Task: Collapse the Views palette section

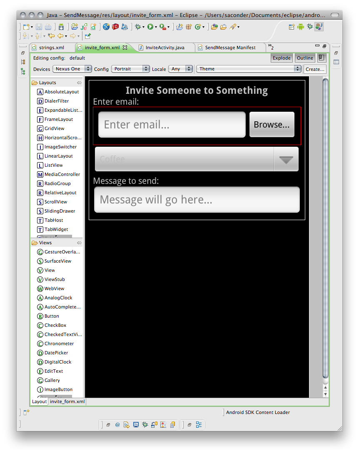Action: pyautogui.click(x=79, y=243)
